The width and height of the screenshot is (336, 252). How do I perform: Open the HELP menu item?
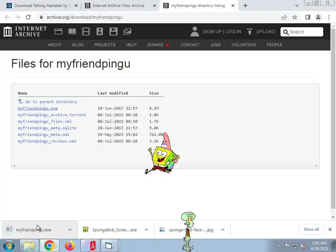[131, 45]
